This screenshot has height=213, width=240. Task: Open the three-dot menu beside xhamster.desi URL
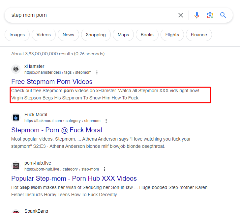(x=97, y=72)
